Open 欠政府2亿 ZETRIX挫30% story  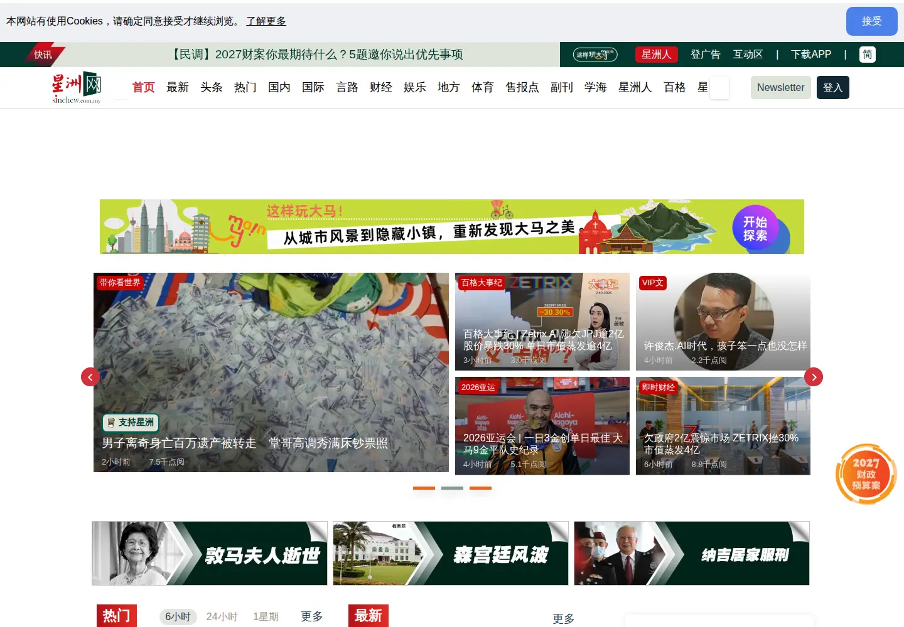coord(723,426)
